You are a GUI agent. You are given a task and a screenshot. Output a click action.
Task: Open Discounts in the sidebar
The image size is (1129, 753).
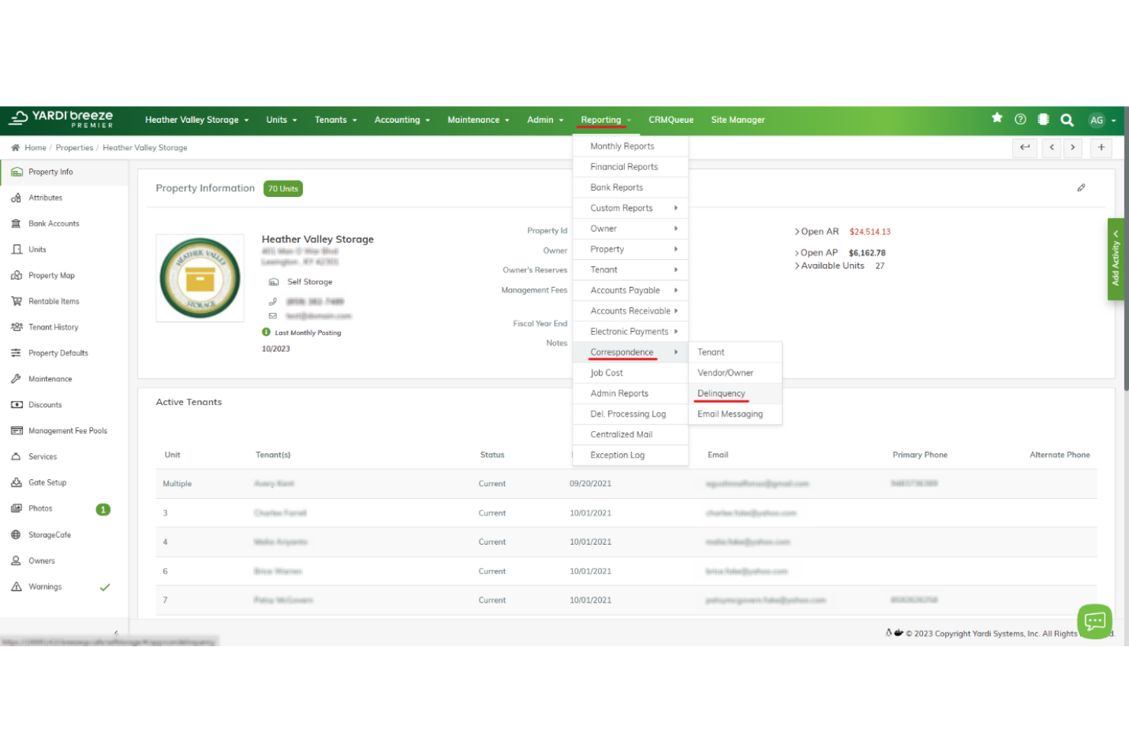tap(45, 405)
